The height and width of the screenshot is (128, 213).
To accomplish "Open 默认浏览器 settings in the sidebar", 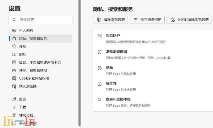I will tap(40, 86).
